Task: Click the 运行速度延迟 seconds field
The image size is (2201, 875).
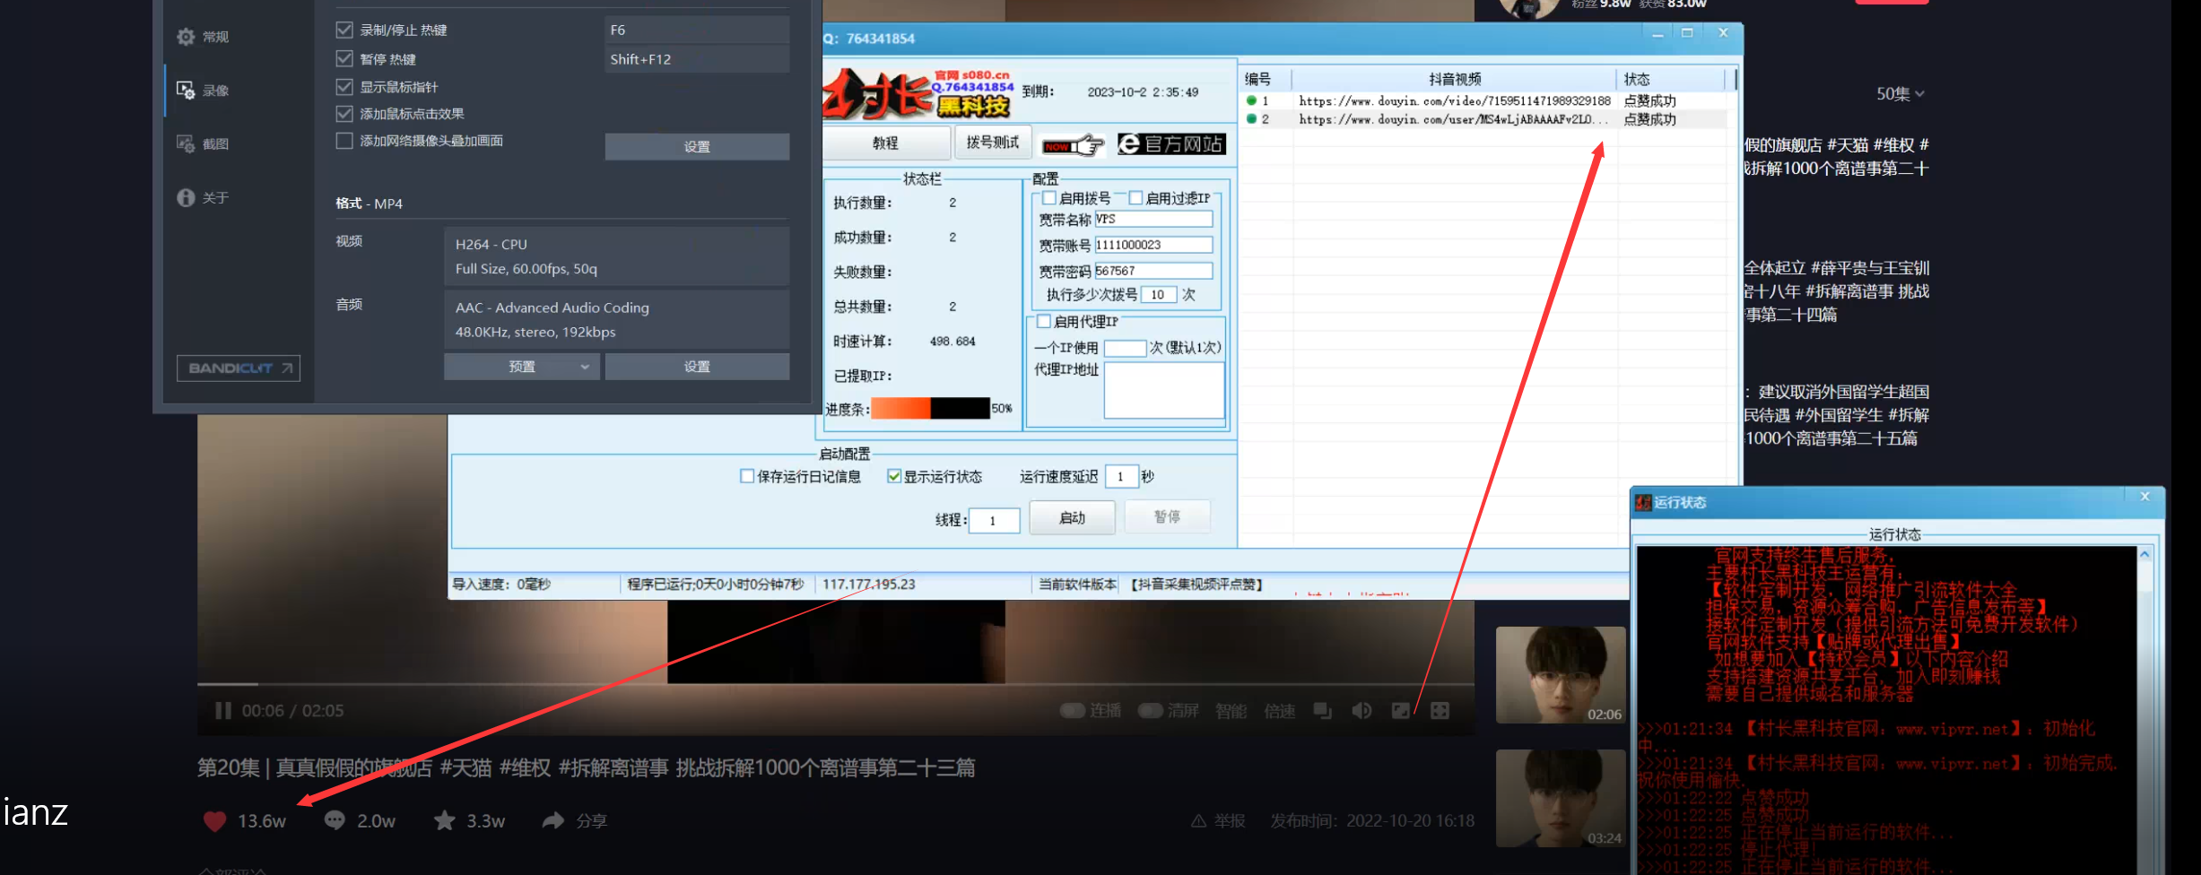Action: point(1122,477)
